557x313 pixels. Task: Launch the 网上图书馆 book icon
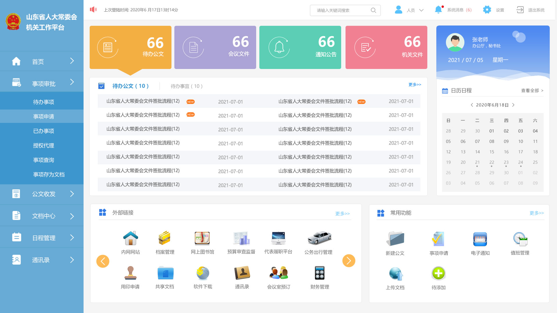pyautogui.click(x=202, y=238)
